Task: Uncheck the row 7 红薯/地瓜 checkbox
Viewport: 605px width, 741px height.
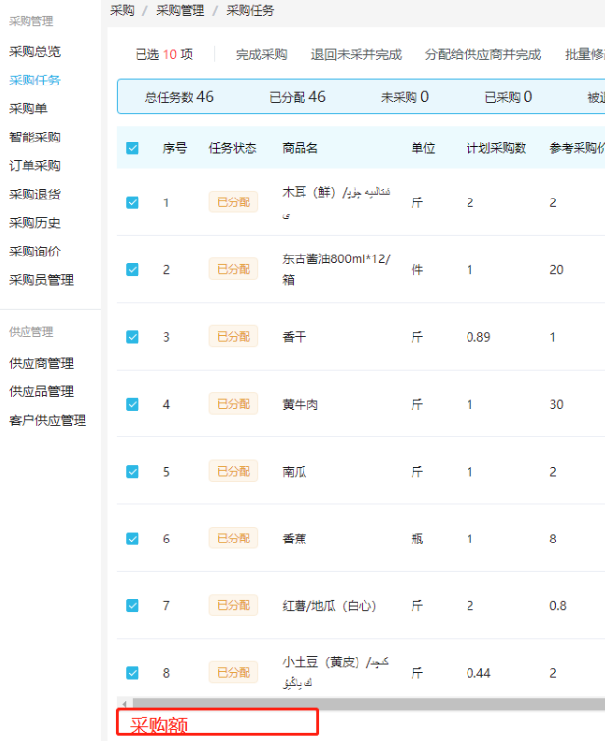Action: tap(133, 605)
